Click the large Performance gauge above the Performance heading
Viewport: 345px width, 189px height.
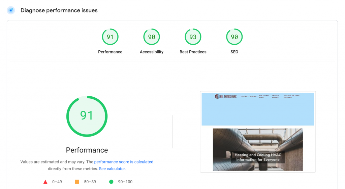[87, 116]
